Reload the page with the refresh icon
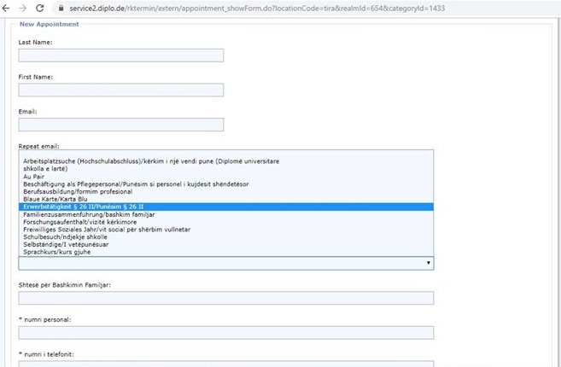Viewport: 561px width, 367px height. [40, 8]
